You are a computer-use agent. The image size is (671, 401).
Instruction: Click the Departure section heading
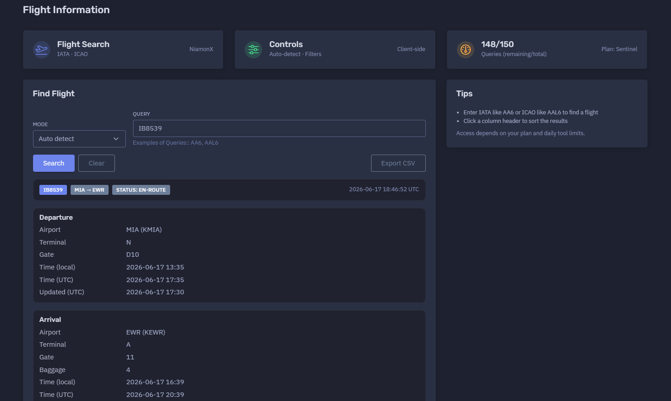point(56,217)
